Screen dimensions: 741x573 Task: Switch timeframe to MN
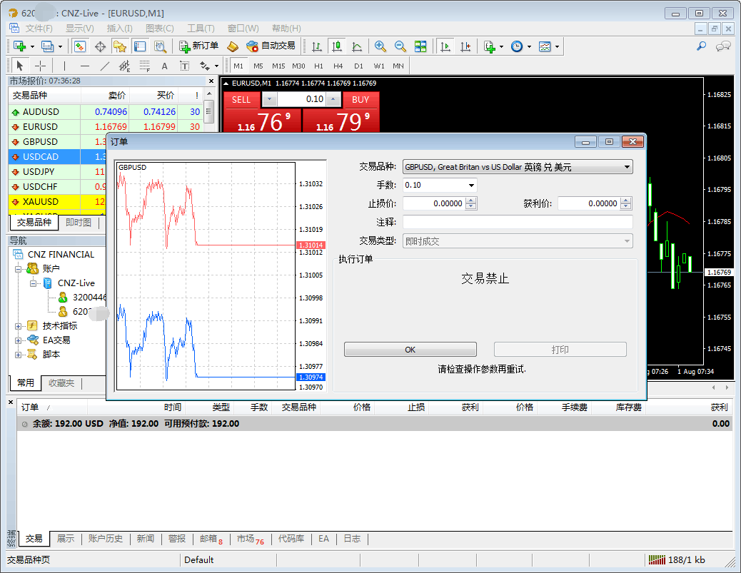(x=398, y=66)
